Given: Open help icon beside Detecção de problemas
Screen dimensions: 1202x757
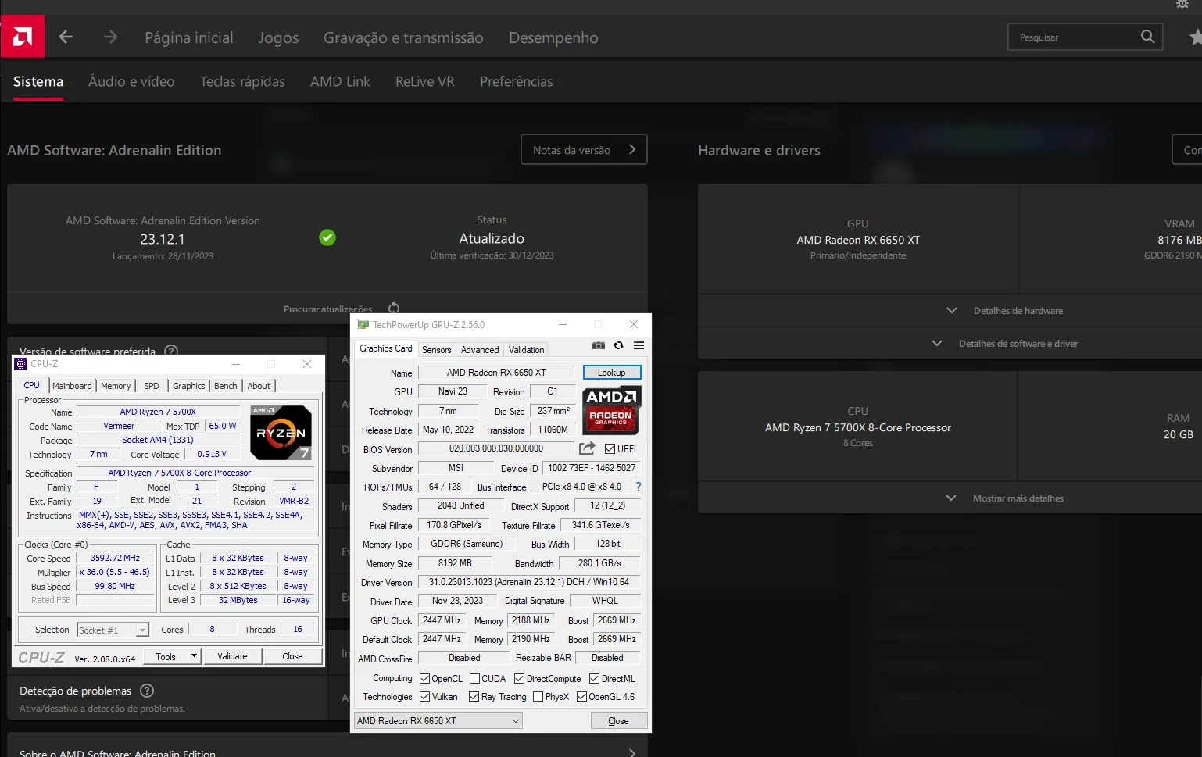Looking at the screenshot, I should click(147, 691).
